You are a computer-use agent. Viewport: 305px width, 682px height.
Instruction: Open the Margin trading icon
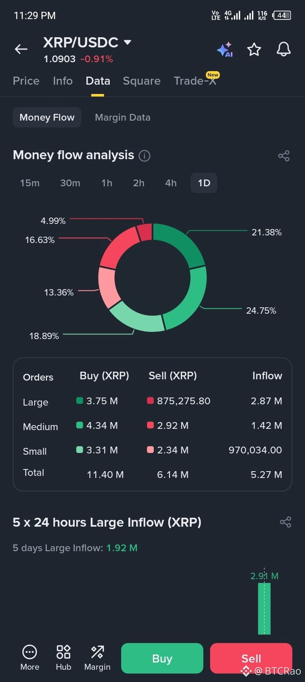(x=97, y=658)
